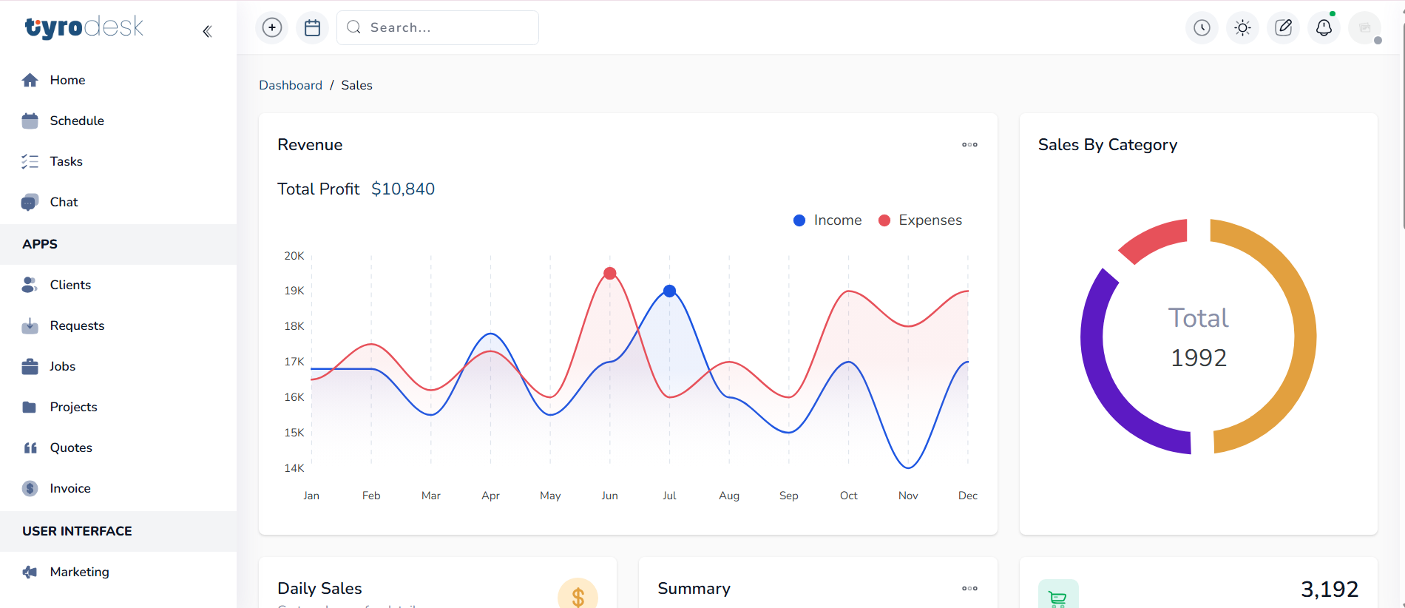The width and height of the screenshot is (1405, 608).
Task: Open the clock history icon
Action: [x=1202, y=27]
